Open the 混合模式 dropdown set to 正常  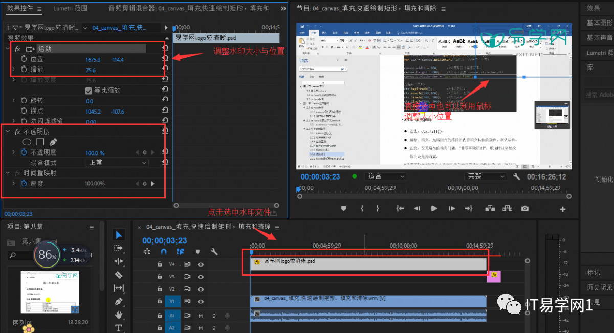[x=116, y=163]
